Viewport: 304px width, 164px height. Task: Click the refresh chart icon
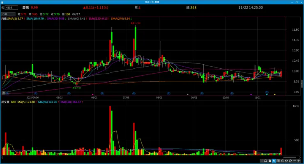[290, 161]
